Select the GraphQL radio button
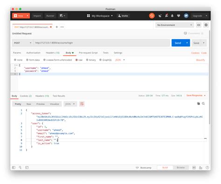 click(100, 60)
